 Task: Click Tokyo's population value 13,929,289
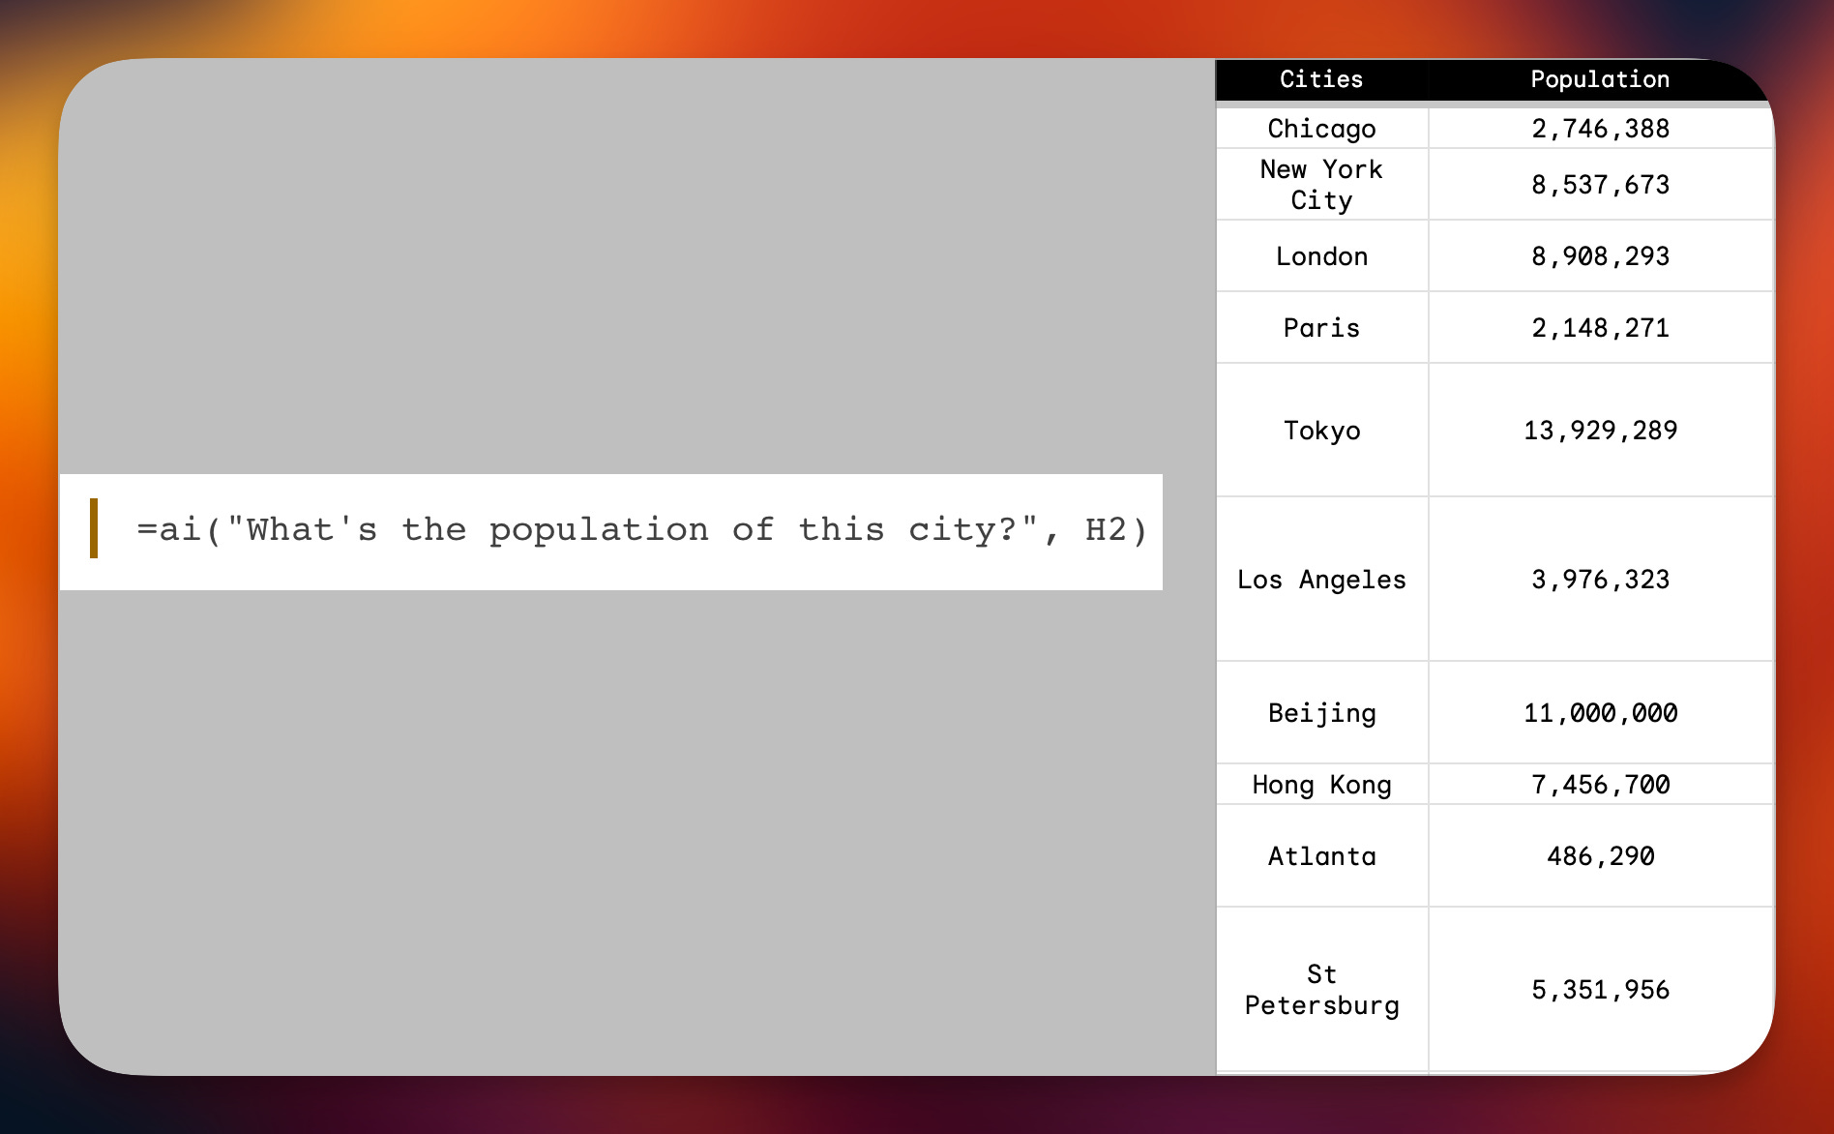(1599, 430)
